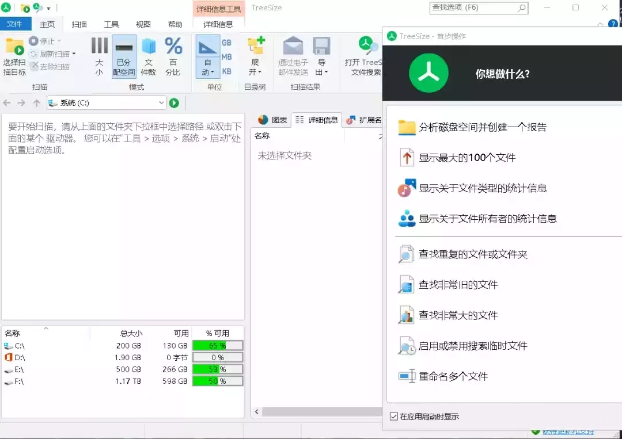
Task: Click the 50 % free bar for F:
Action: (217, 381)
